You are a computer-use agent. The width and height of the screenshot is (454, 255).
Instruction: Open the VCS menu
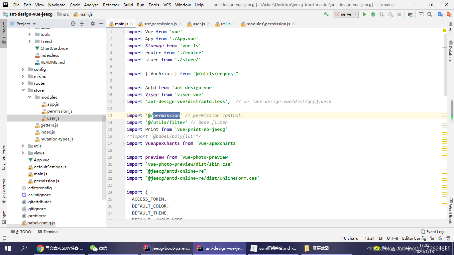167,5
